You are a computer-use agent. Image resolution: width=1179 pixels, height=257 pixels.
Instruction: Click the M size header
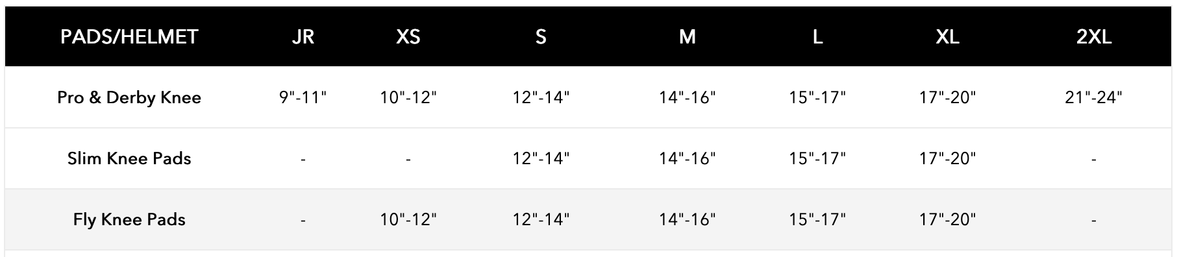click(x=688, y=37)
